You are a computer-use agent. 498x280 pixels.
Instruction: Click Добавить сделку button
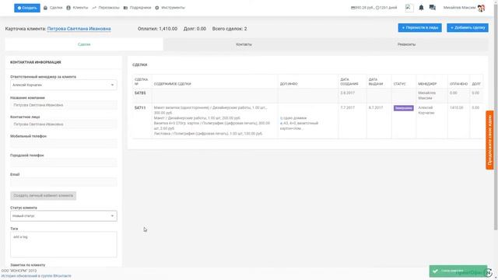pyautogui.click(x=468, y=28)
